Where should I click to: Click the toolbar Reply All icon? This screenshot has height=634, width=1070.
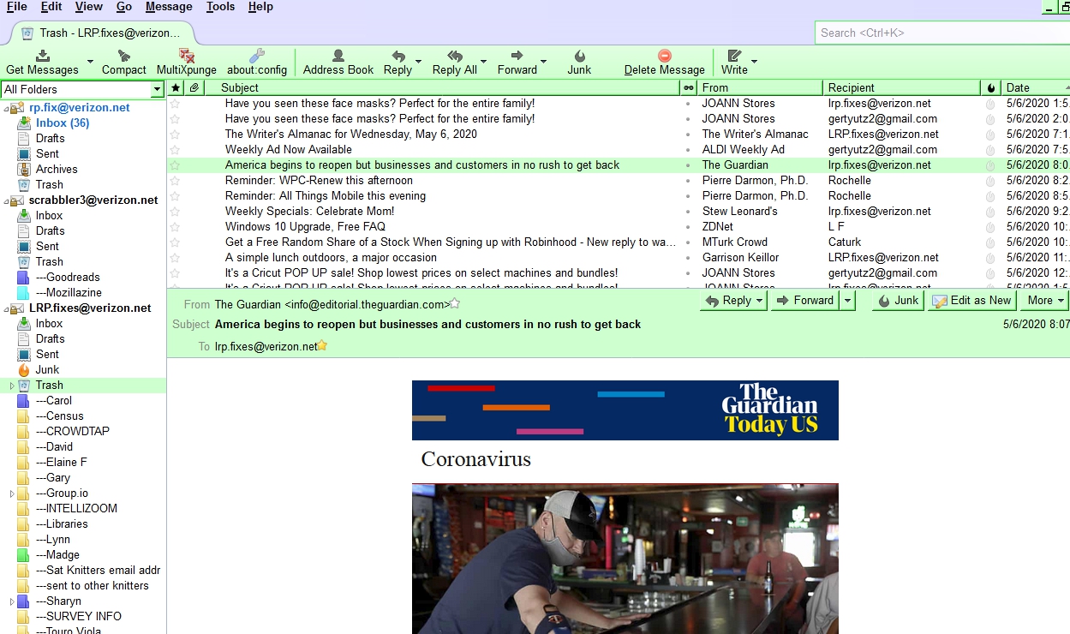[455, 56]
